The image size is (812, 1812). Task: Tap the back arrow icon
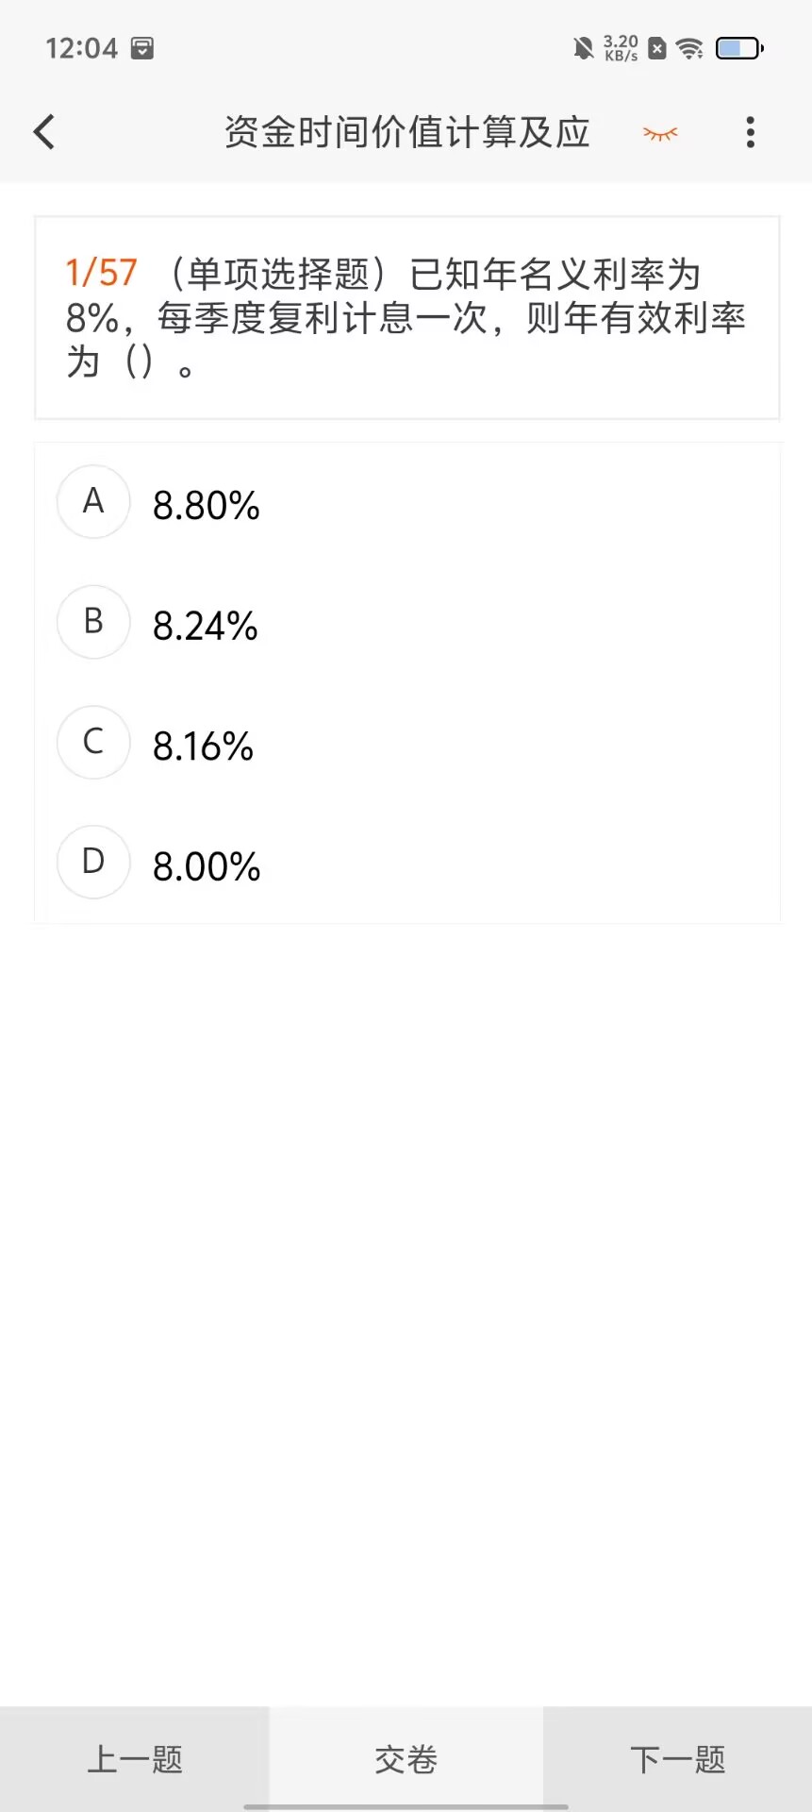pos(44,132)
